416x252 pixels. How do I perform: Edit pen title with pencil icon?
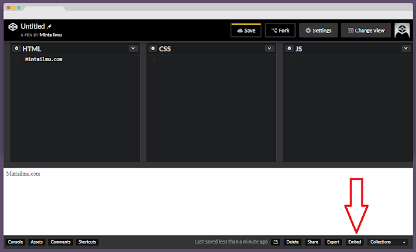point(49,26)
